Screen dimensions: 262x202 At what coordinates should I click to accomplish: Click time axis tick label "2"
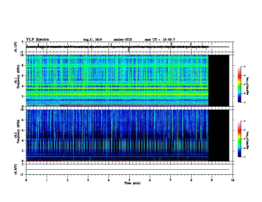(x=67, y=180)
